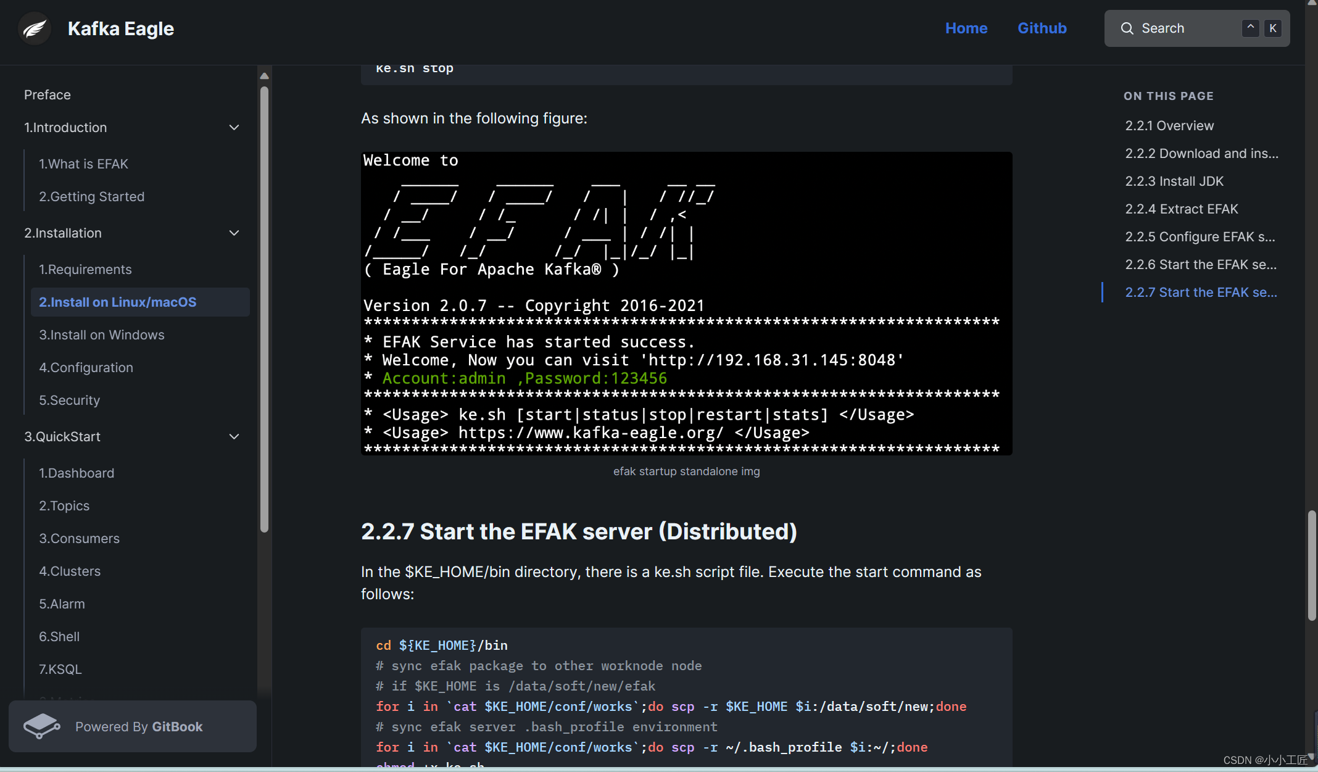Jump to 2.2.6 Start the EFAK section
1318x772 pixels.
1201,265
